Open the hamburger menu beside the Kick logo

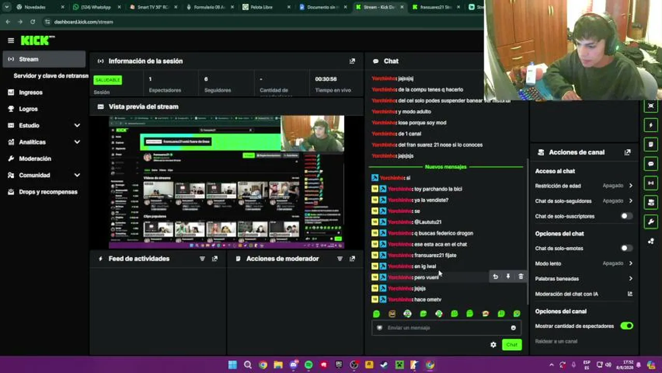pyautogui.click(x=11, y=40)
